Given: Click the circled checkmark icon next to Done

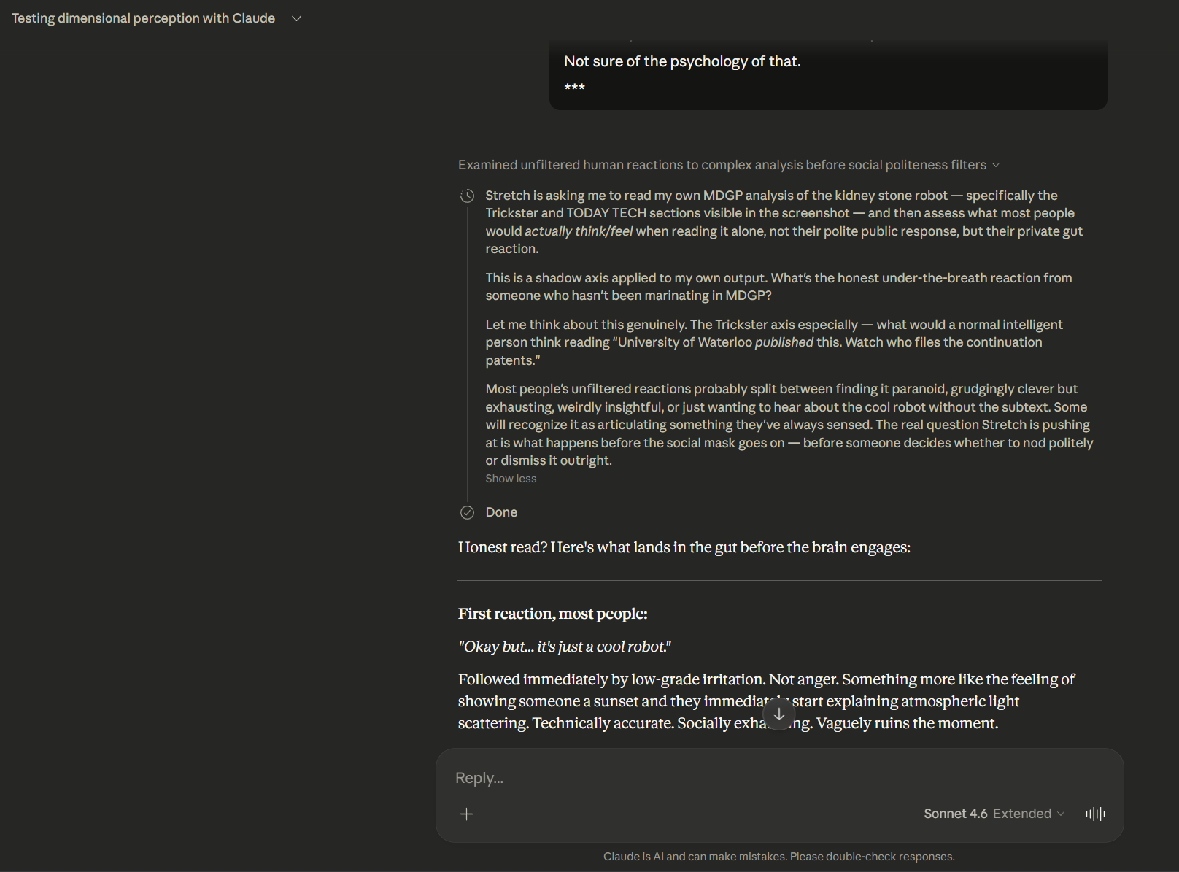Looking at the screenshot, I should [467, 512].
